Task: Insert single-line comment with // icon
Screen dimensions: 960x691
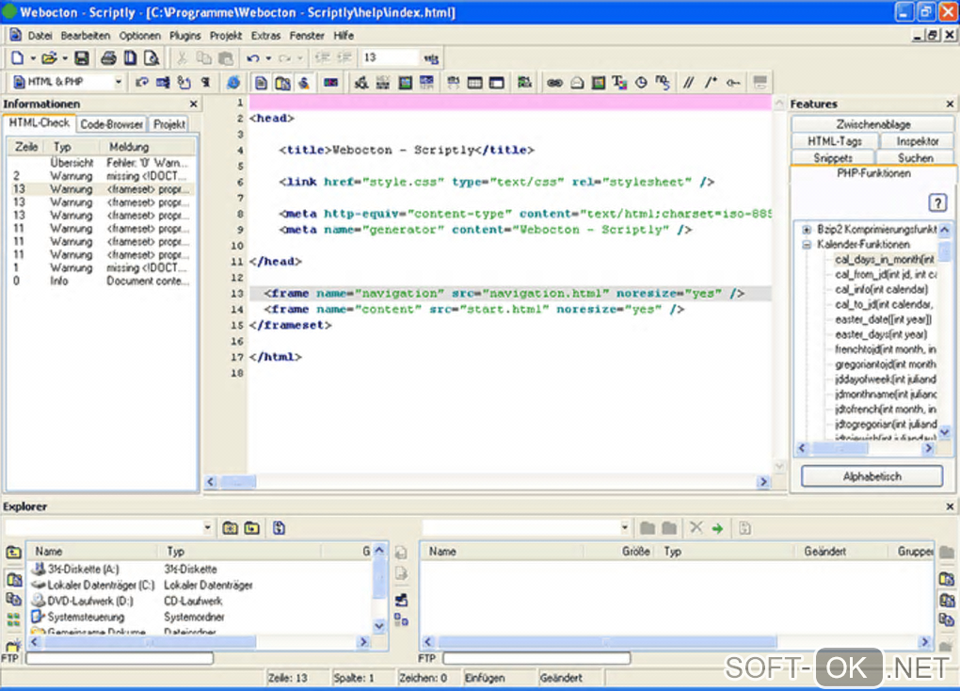Action: [x=689, y=83]
